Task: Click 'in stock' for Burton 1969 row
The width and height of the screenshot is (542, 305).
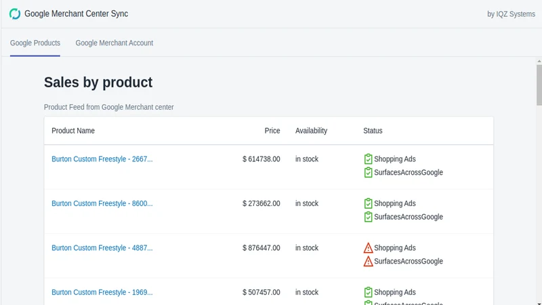Action: coord(307,292)
